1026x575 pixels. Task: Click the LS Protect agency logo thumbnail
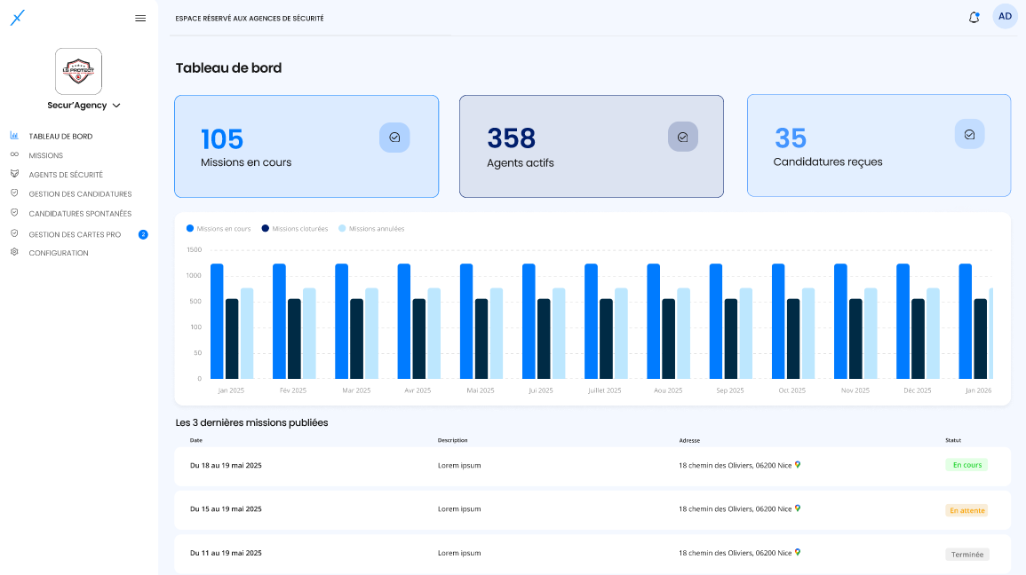(78, 71)
